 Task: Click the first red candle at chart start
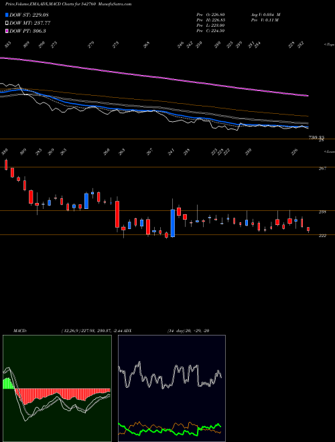[6, 165]
